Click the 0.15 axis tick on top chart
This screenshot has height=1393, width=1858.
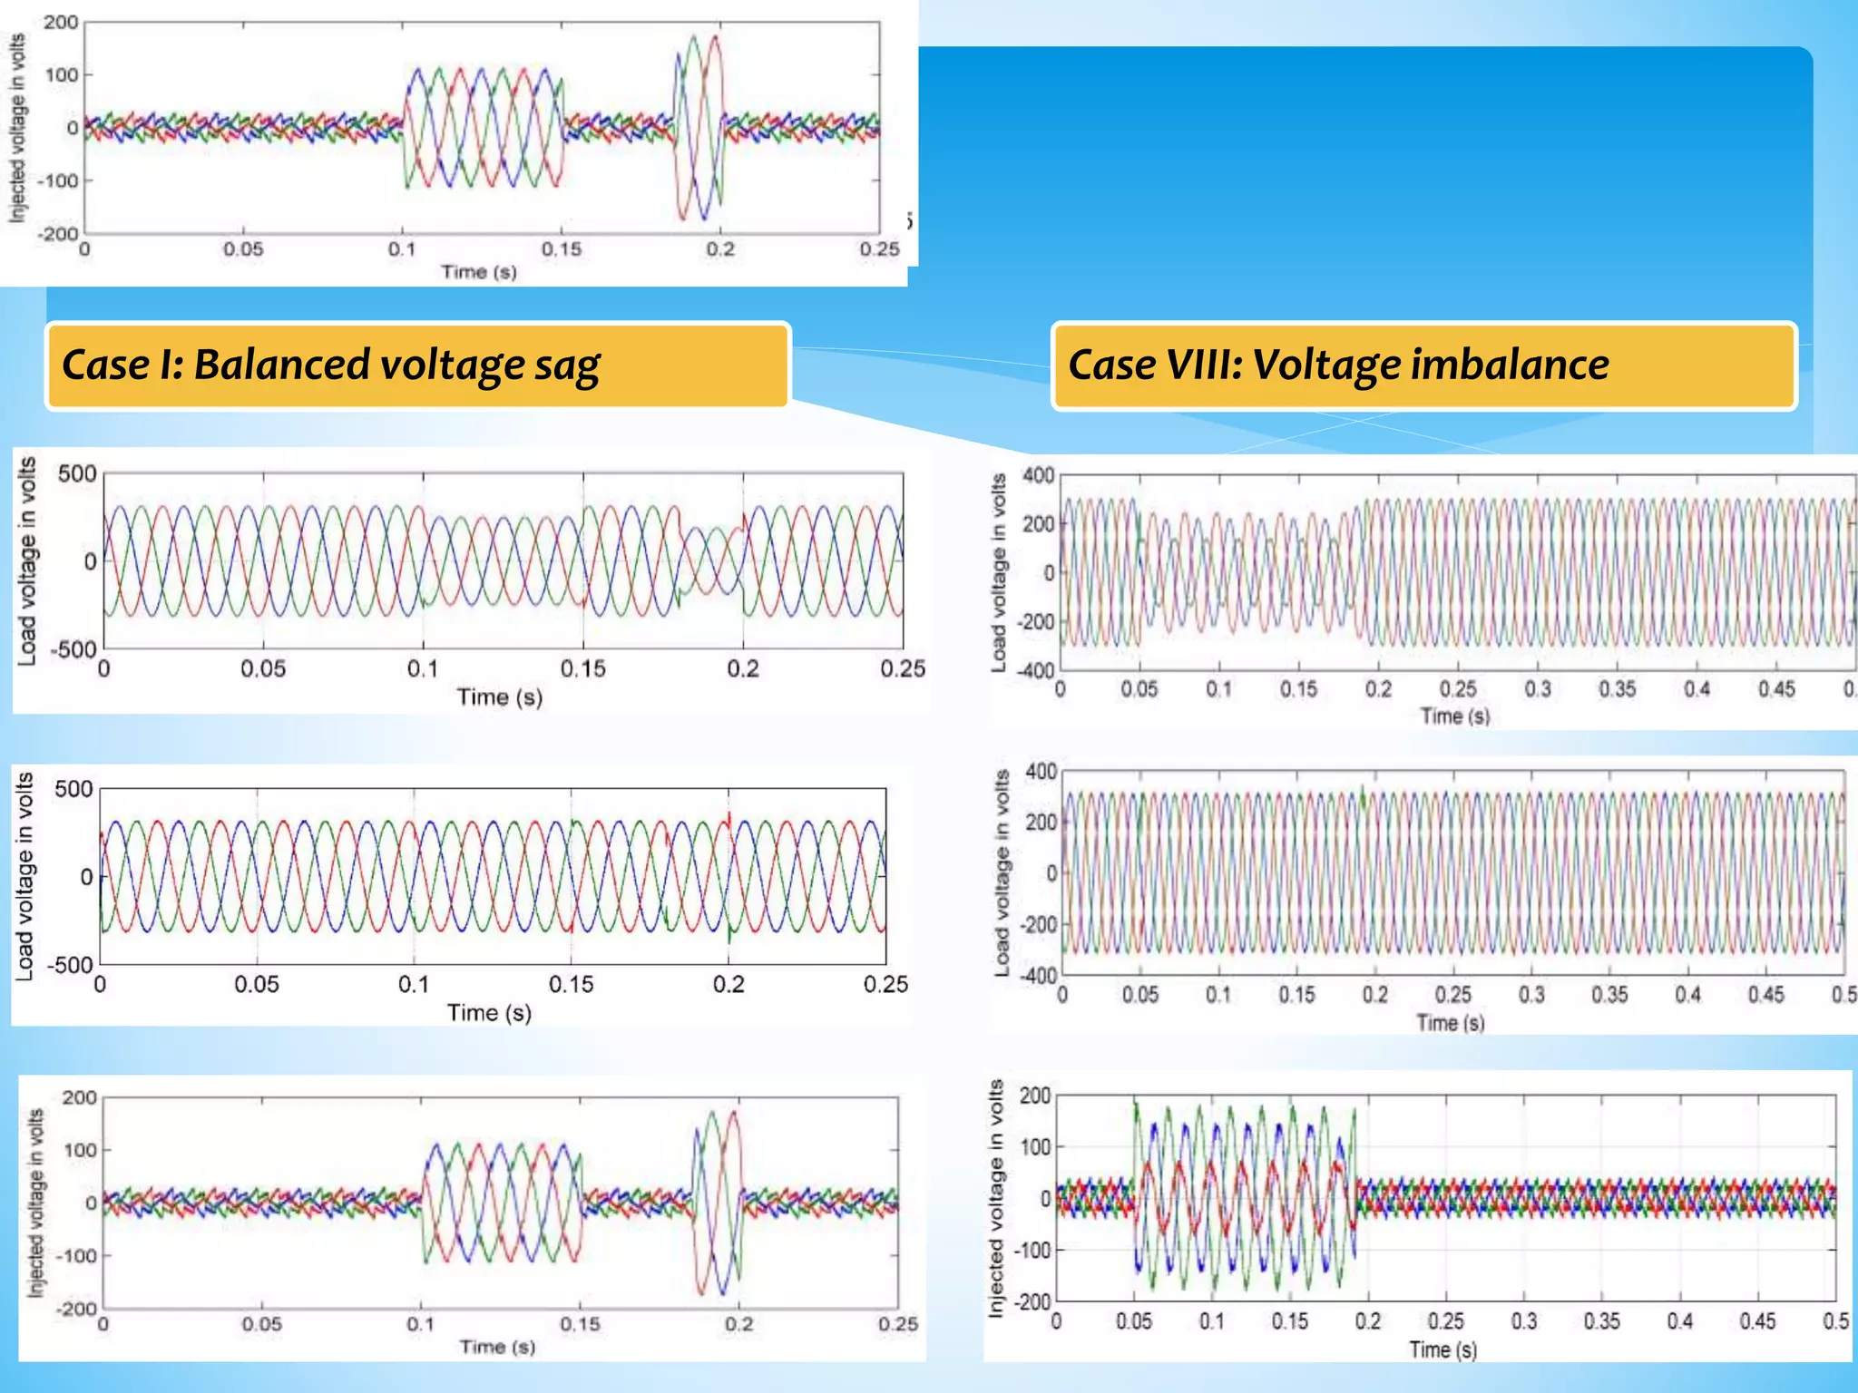561,248
